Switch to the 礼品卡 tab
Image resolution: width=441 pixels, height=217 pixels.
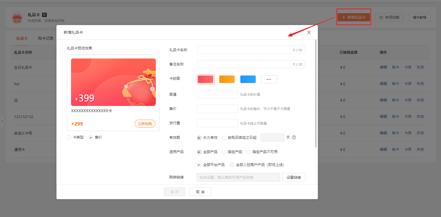(x=22, y=38)
